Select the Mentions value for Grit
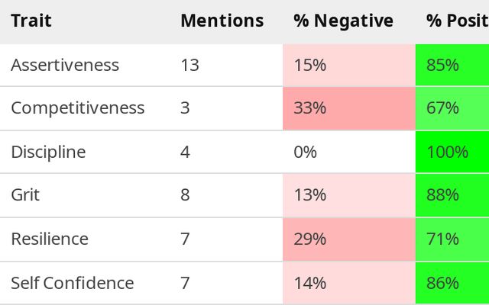The width and height of the screenshot is (489, 305). [185, 195]
